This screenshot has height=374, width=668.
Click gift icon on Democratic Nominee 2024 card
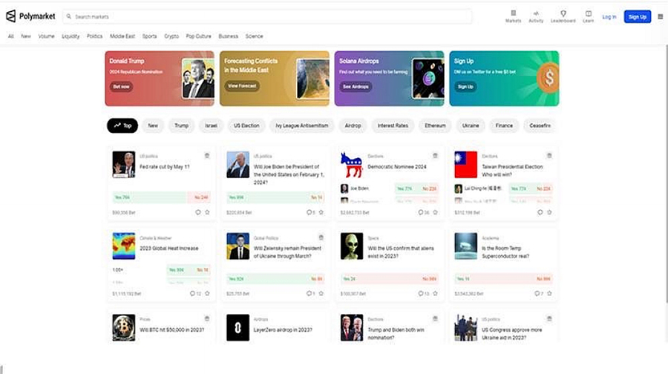[436, 156]
